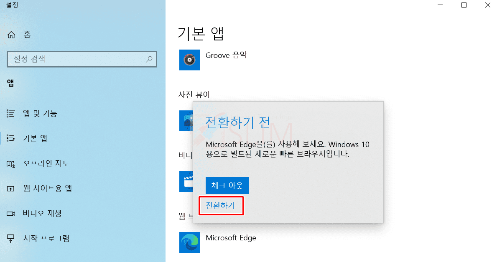This screenshot has height=262, width=497.
Task: Minimize the 설정 window
Action: coord(440,5)
